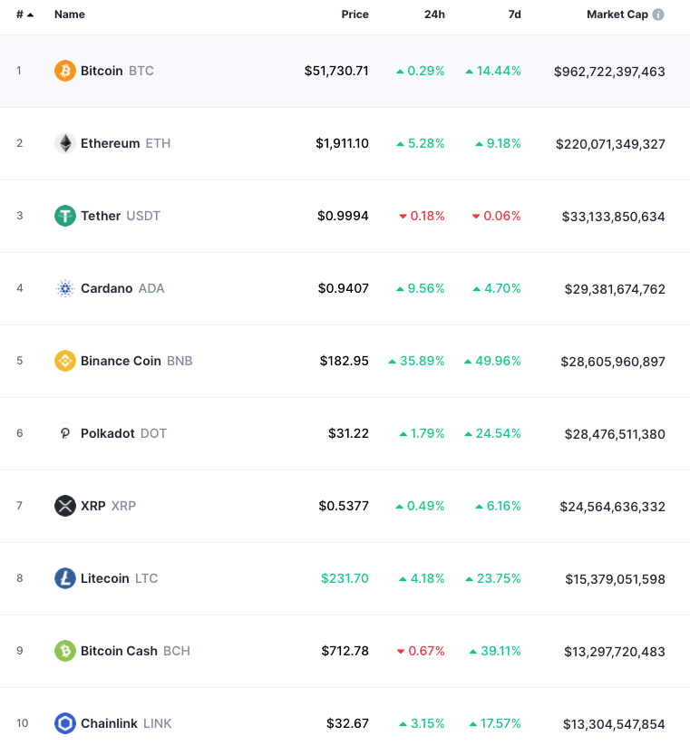Sort by the Name column header
The height and width of the screenshot is (746, 690).
70,15
